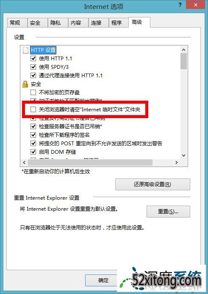Click the scroll up arrow in settings list
The width and height of the screenshot is (208, 294).
coord(183,50)
